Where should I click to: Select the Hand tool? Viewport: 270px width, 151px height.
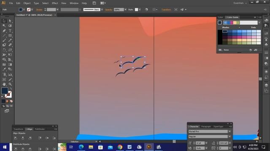[4, 84]
